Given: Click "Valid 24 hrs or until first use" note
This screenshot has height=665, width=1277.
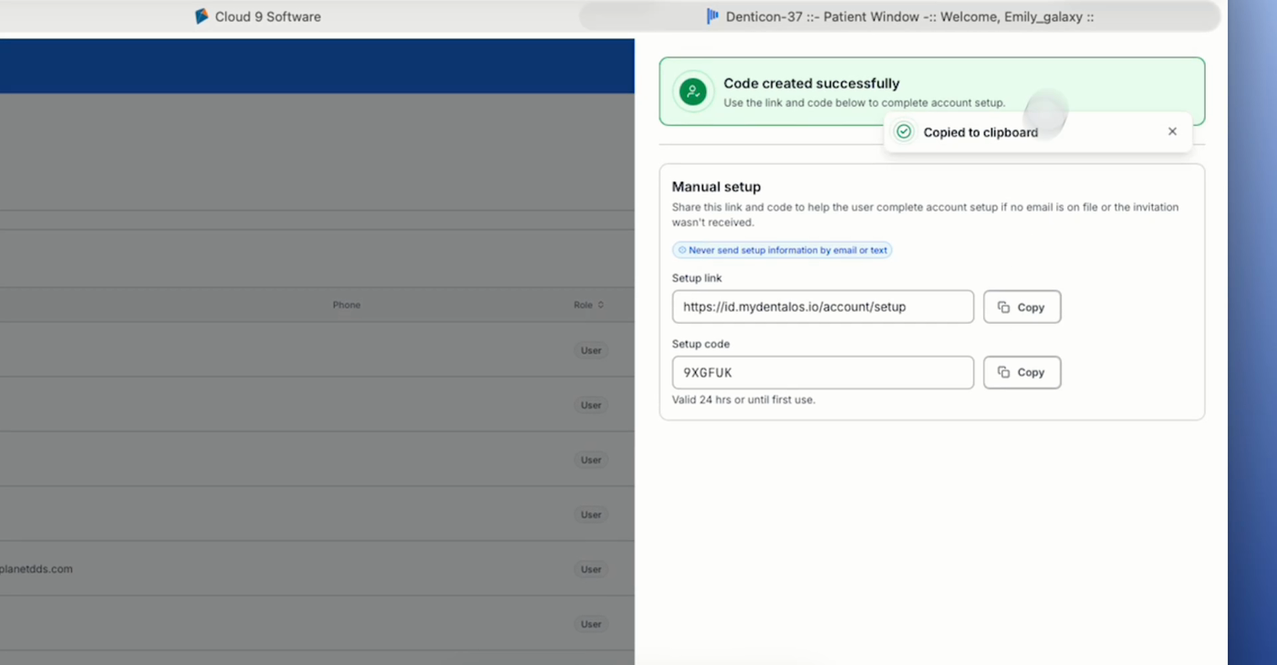Looking at the screenshot, I should tap(743, 400).
